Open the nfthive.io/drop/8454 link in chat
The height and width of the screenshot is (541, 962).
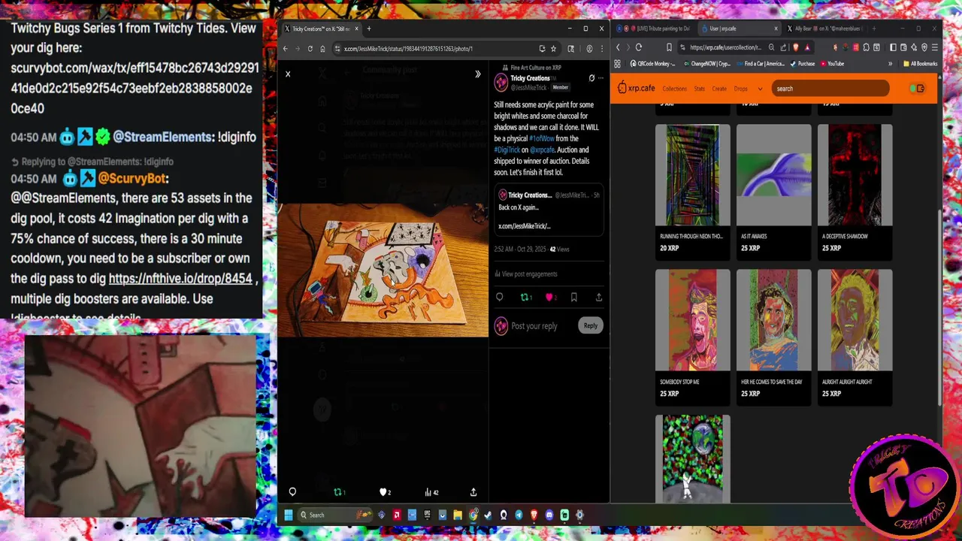180,279
